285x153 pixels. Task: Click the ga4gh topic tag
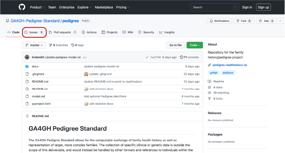click(x=213, y=72)
